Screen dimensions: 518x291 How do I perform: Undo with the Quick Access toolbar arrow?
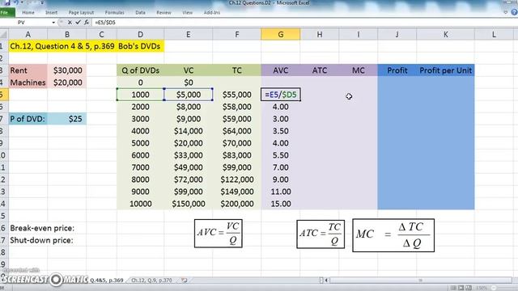click(15, 2)
